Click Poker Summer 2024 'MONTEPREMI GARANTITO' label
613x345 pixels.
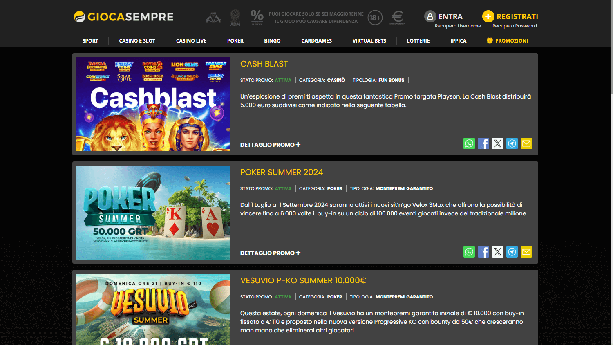point(404,188)
